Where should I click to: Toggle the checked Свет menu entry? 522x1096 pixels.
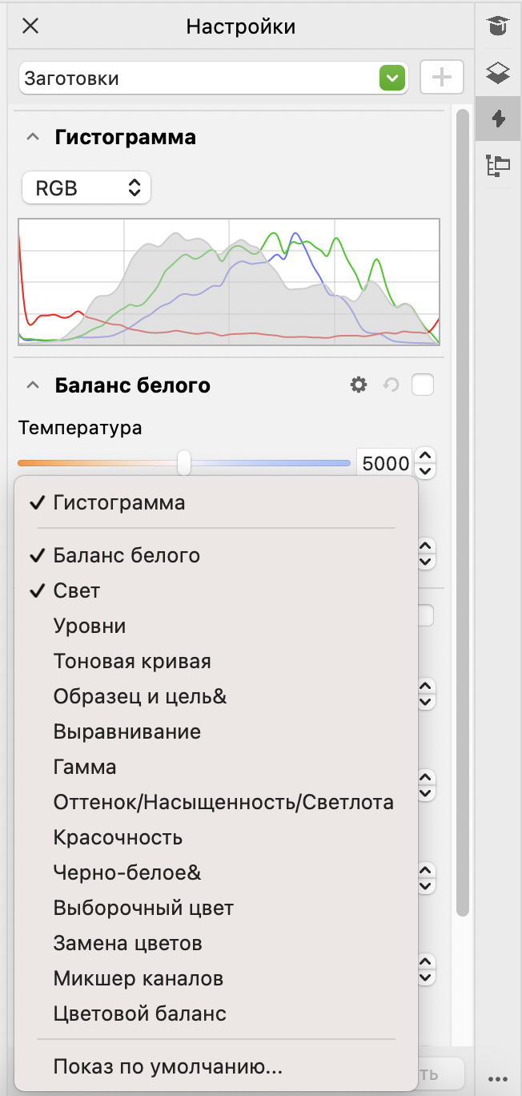point(77,591)
